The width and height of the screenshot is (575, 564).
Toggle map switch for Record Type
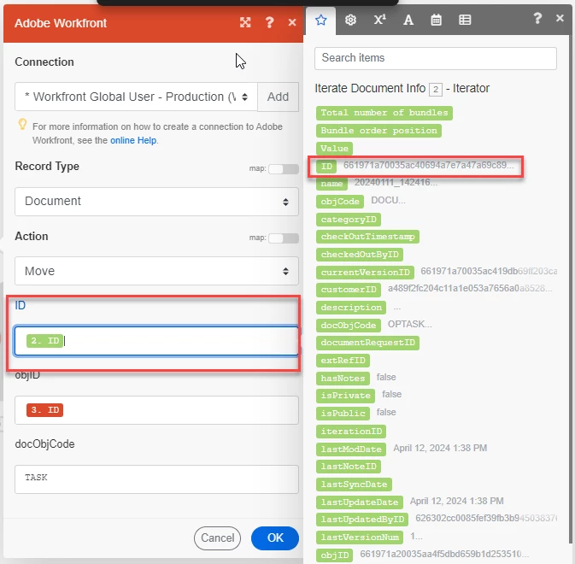[x=284, y=168]
